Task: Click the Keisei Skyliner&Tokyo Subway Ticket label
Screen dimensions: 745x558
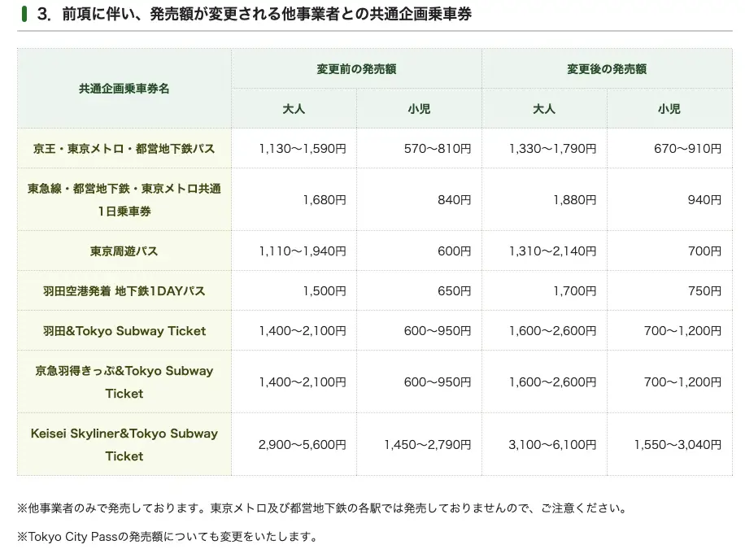Action: [x=124, y=444]
